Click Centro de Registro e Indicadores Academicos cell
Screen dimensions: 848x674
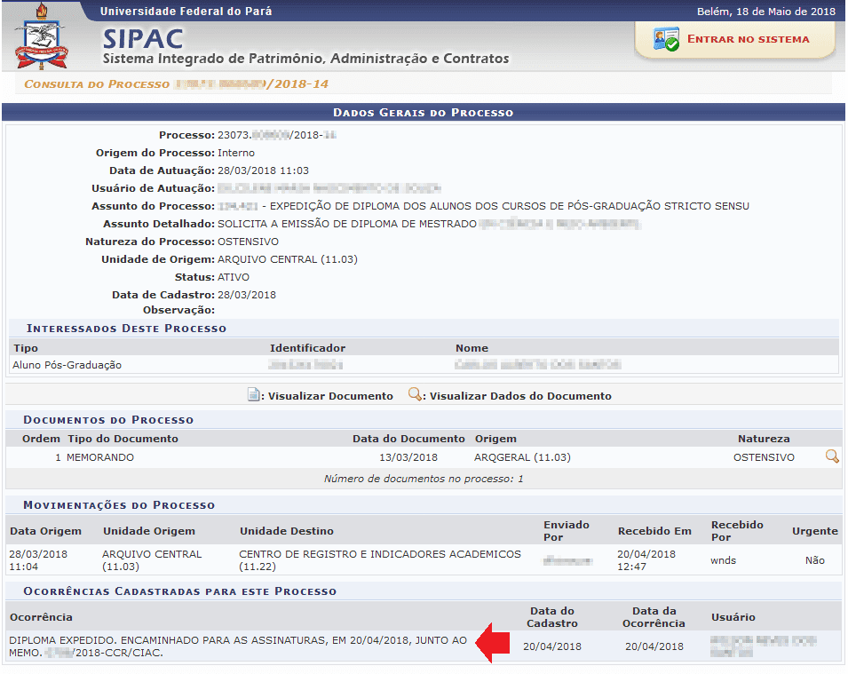point(380,559)
